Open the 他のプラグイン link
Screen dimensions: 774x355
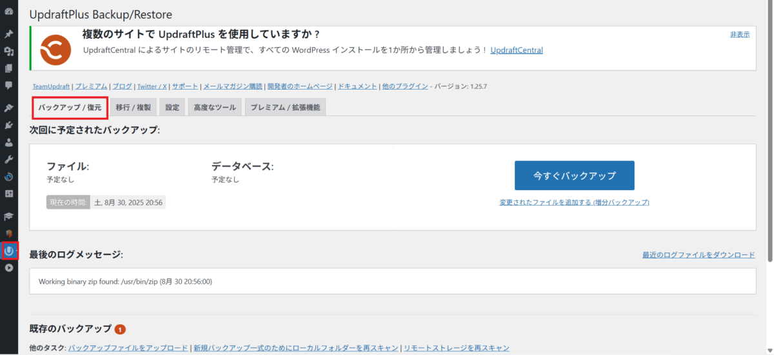[405, 86]
